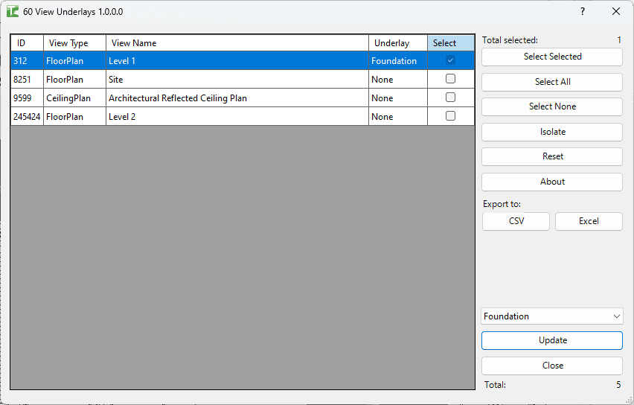The image size is (634, 405).
Task: Select the ID cell 8251
Action: pos(27,80)
